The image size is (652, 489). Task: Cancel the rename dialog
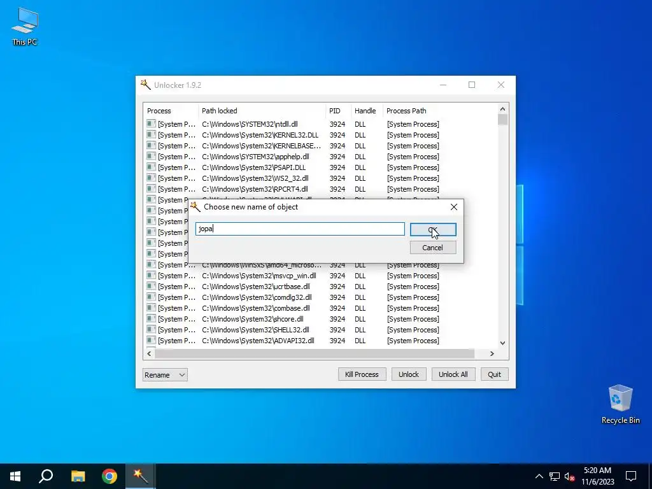click(433, 248)
